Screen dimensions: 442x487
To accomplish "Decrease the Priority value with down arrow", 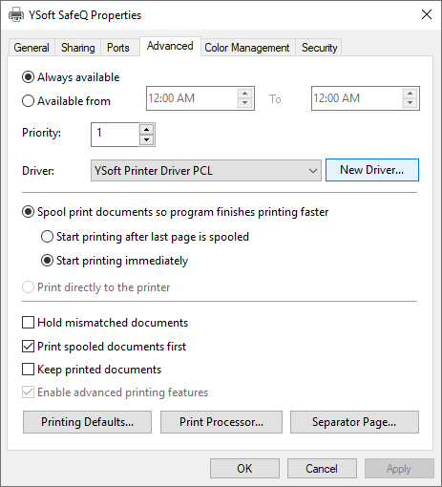I will pos(146,139).
